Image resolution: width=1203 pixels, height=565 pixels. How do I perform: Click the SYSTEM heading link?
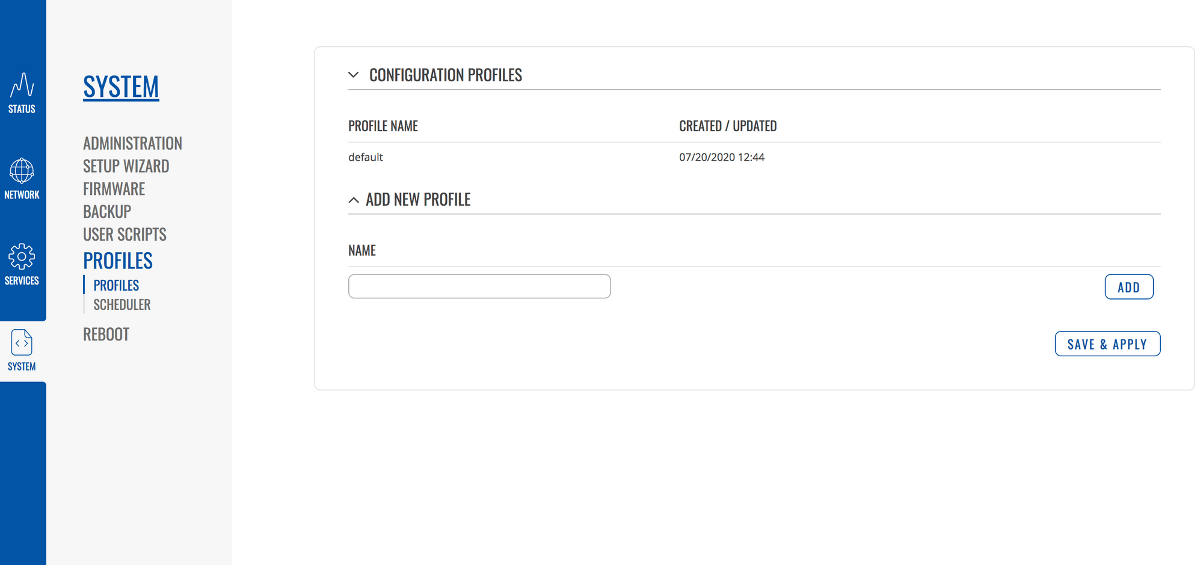(121, 87)
